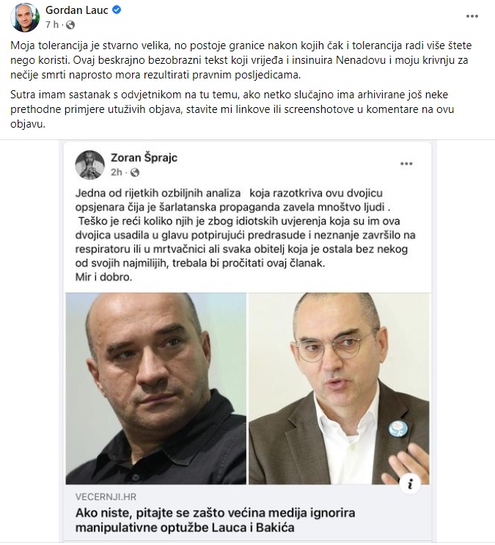Screen dimensions: 495x545
Task: Click the 'Mir i dobro.' closing line
Action: coord(103,277)
